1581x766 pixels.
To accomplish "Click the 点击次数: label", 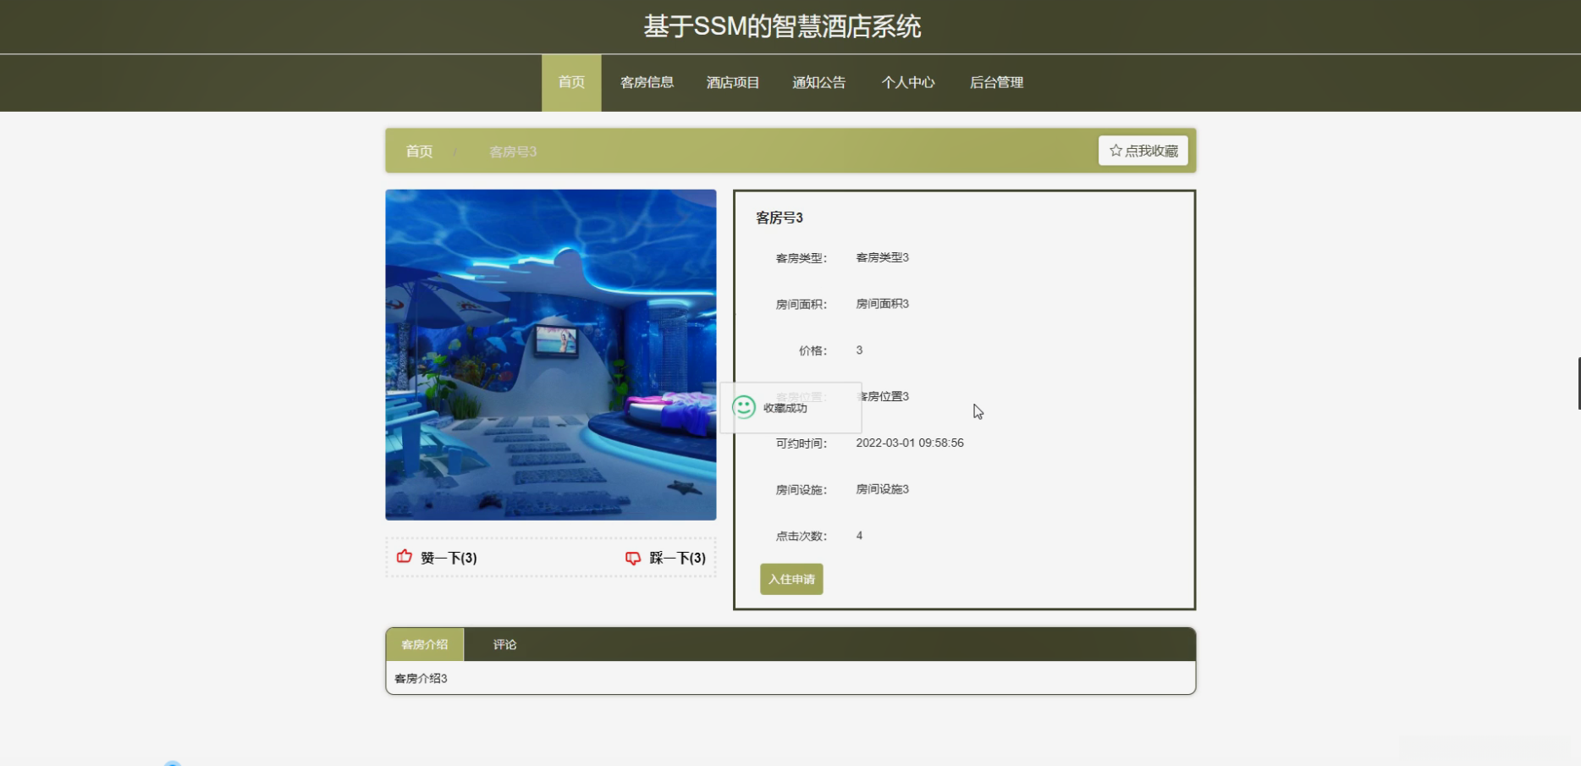I will tap(802, 536).
